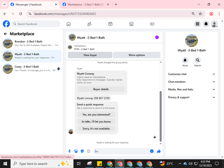Show hidden system tray icons
The height and width of the screenshot is (168, 224).
tap(180, 164)
